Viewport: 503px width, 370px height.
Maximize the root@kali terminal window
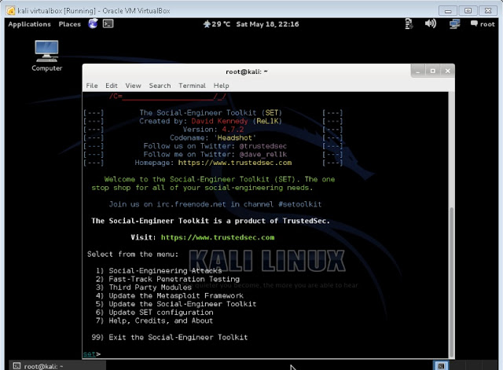click(x=433, y=71)
